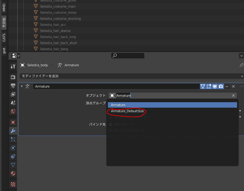The width and height of the screenshot is (244, 191).
Task: Select Armature in the dropdown list
Action: [x=172, y=105]
